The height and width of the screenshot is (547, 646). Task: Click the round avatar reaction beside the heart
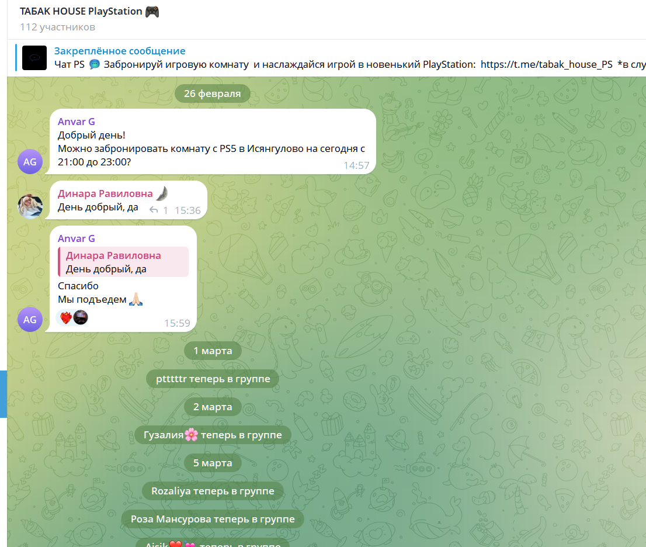coord(81,317)
